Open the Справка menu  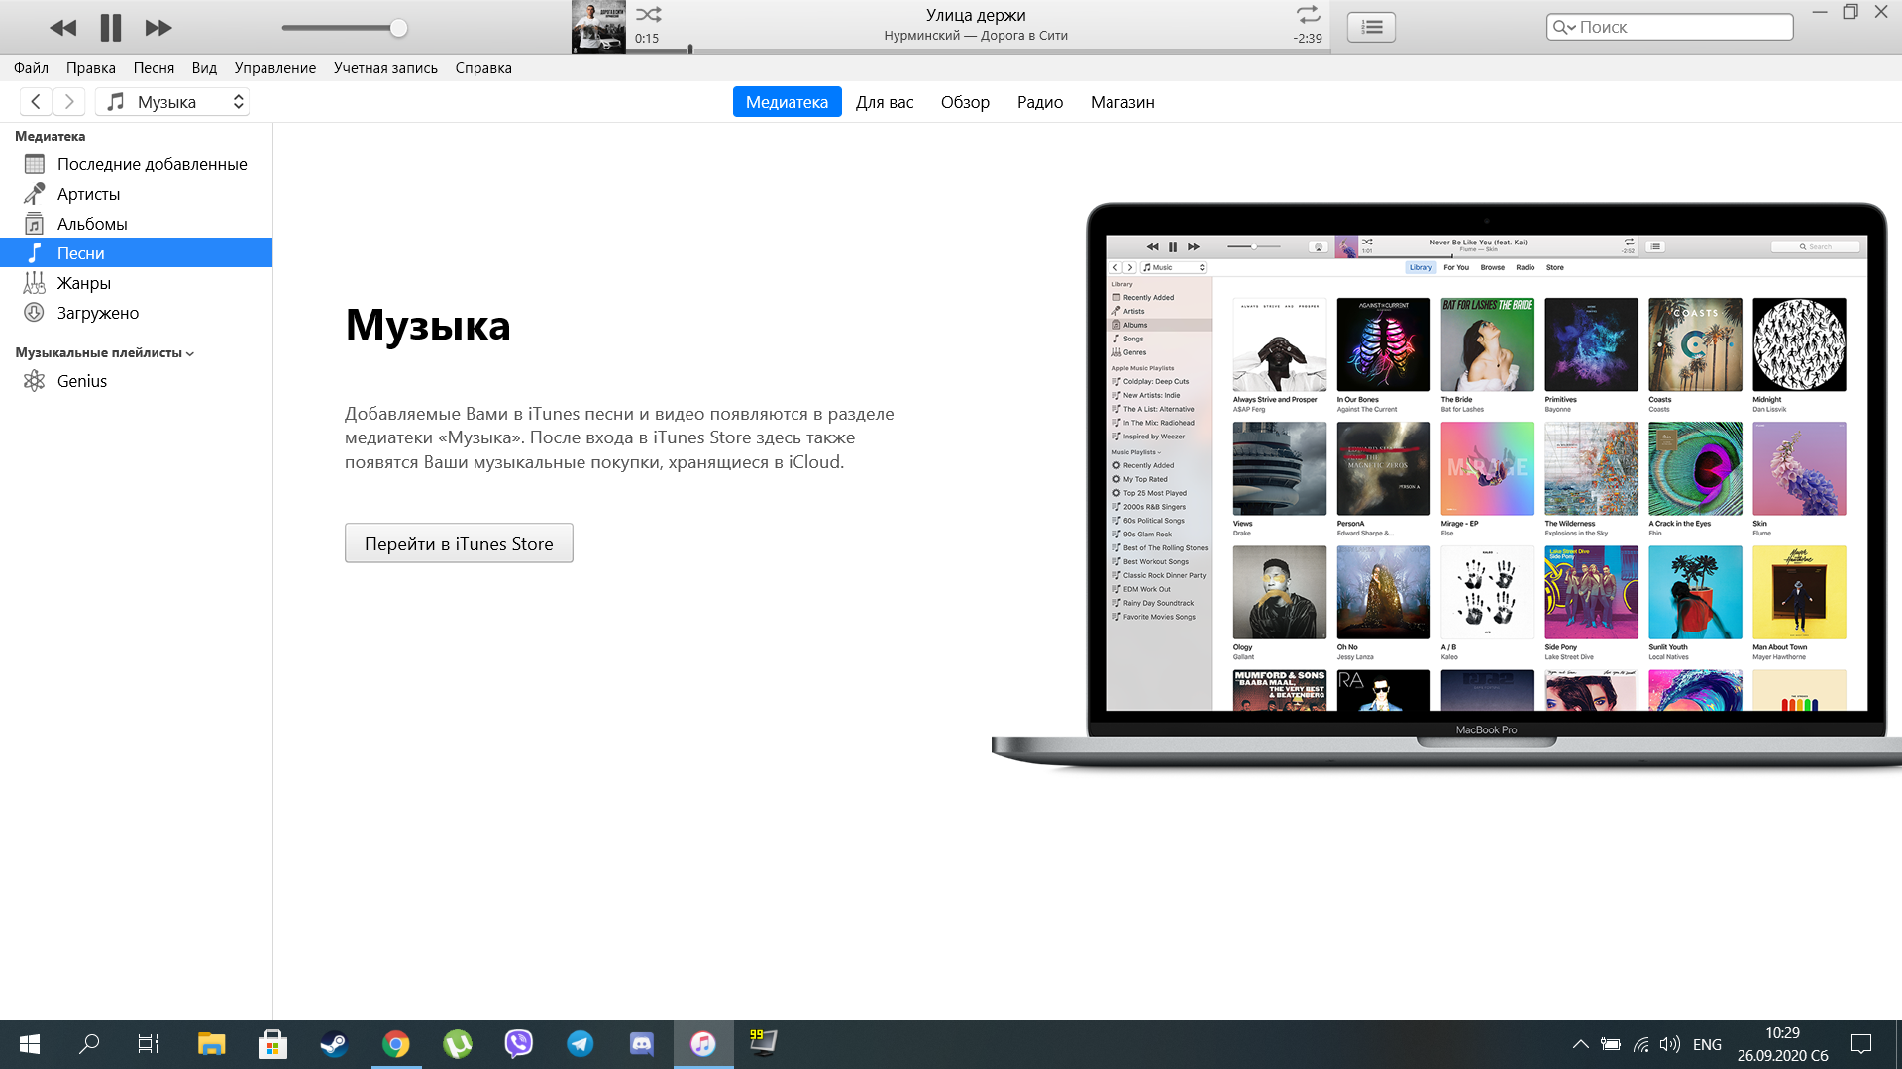click(x=483, y=68)
